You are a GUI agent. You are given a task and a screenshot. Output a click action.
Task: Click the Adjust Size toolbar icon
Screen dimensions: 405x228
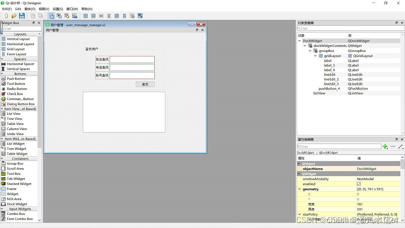(x=140, y=16)
